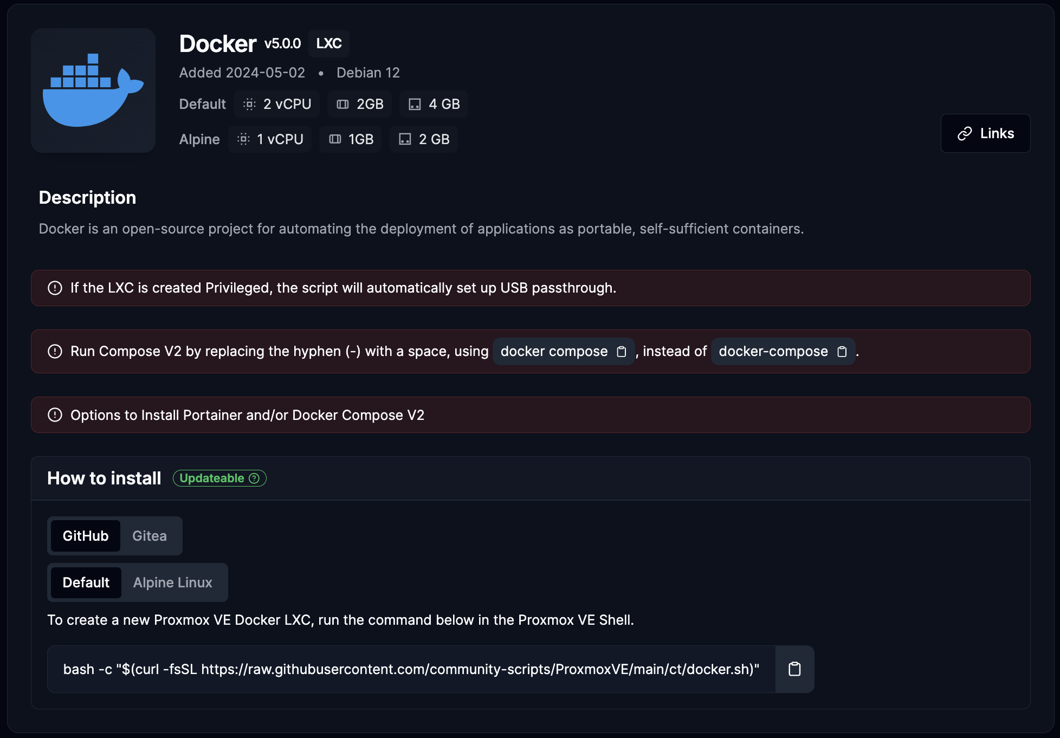
Task: Click the Default 4 GB disk badge
Action: coord(434,104)
